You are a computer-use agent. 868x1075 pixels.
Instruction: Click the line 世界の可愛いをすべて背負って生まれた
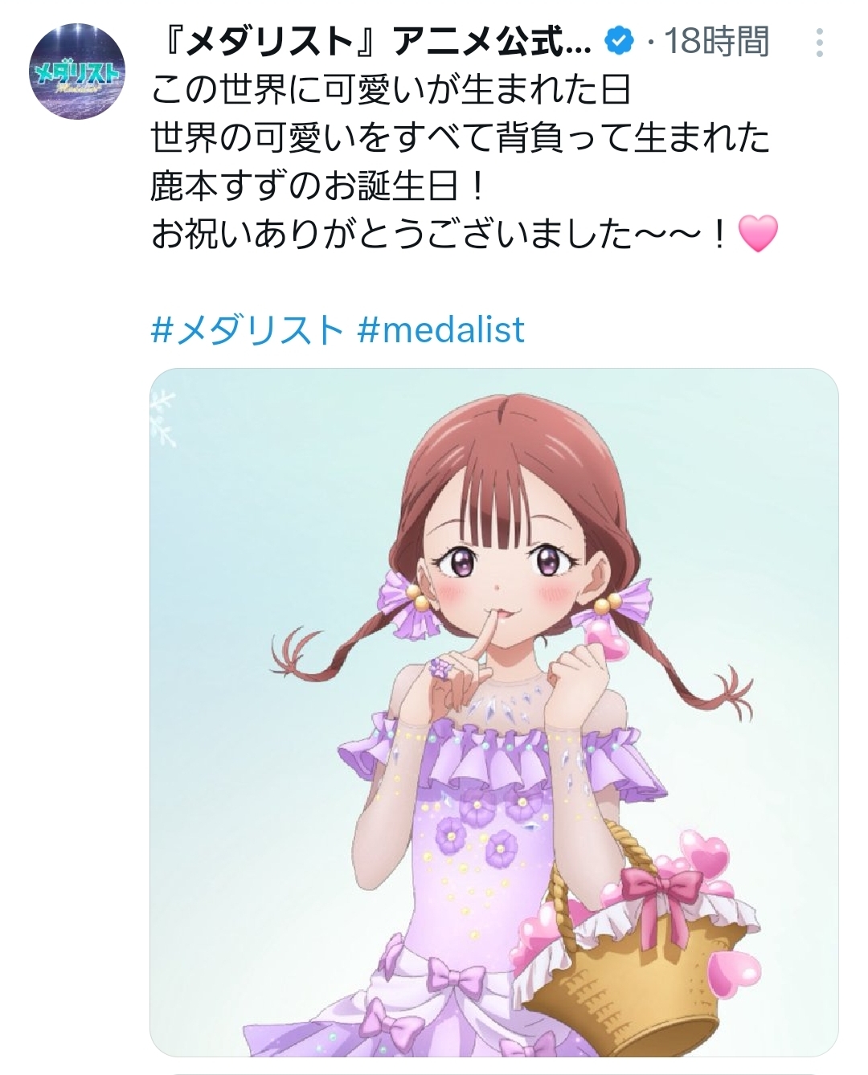pos(461,139)
